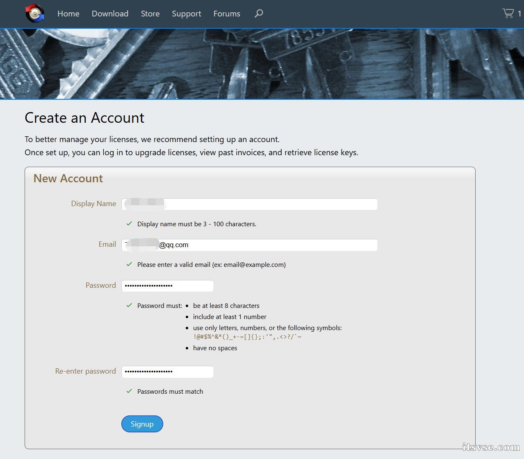Visit the Forums page
The image size is (524, 459).
click(227, 14)
